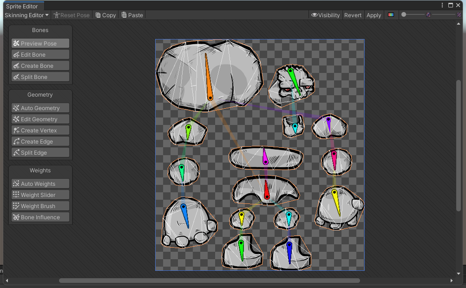
Task: Open the Weight Brush tool
Action: [x=40, y=206]
